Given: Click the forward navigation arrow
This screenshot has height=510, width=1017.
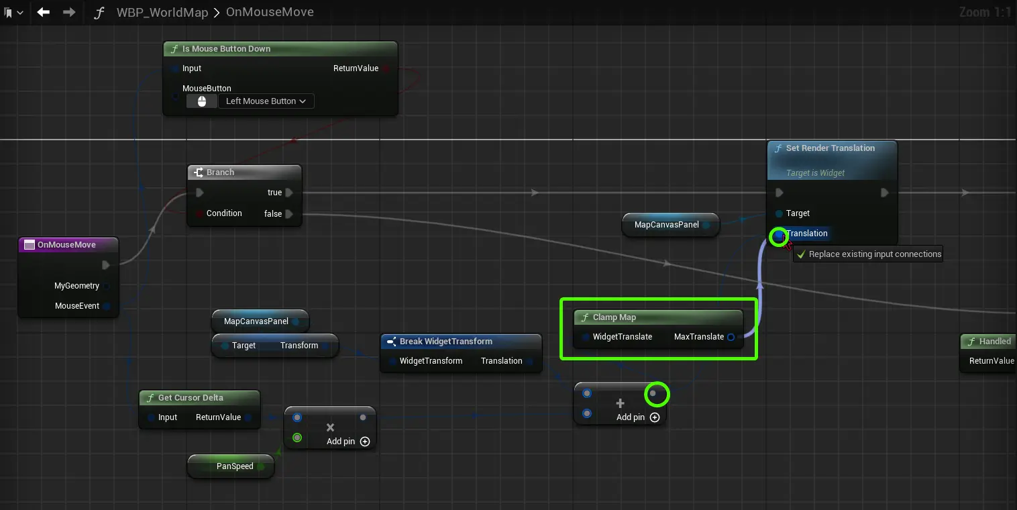Looking at the screenshot, I should [69, 12].
